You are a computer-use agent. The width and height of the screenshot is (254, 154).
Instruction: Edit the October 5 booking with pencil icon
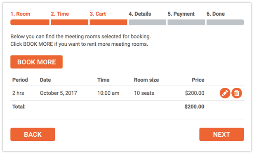tap(225, 93)
